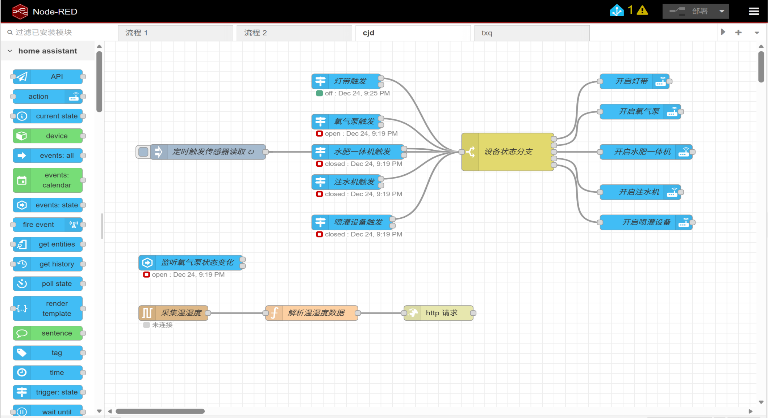Viewport: 768px width, 418px height.
Task: Open the main hamburger menu
Action: (754, 11)
